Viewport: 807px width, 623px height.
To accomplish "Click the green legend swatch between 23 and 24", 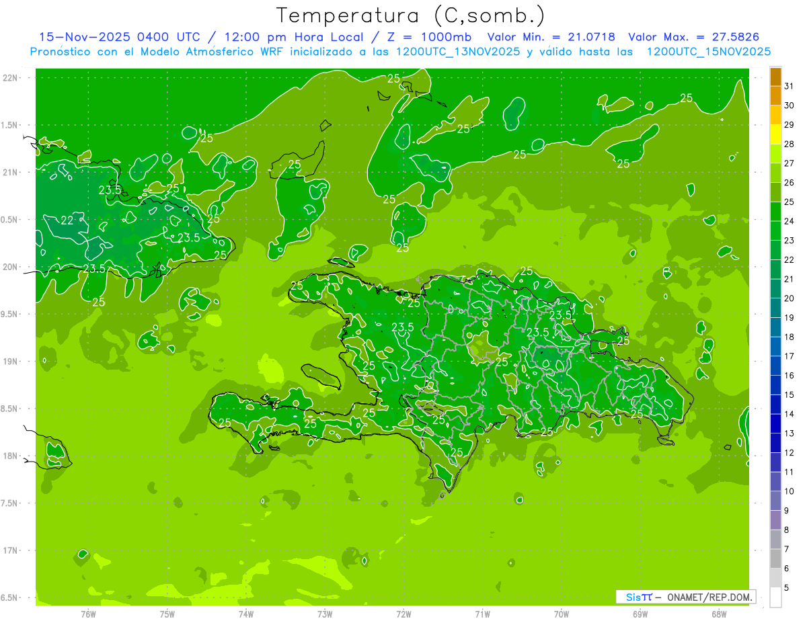I will (775, 231).
